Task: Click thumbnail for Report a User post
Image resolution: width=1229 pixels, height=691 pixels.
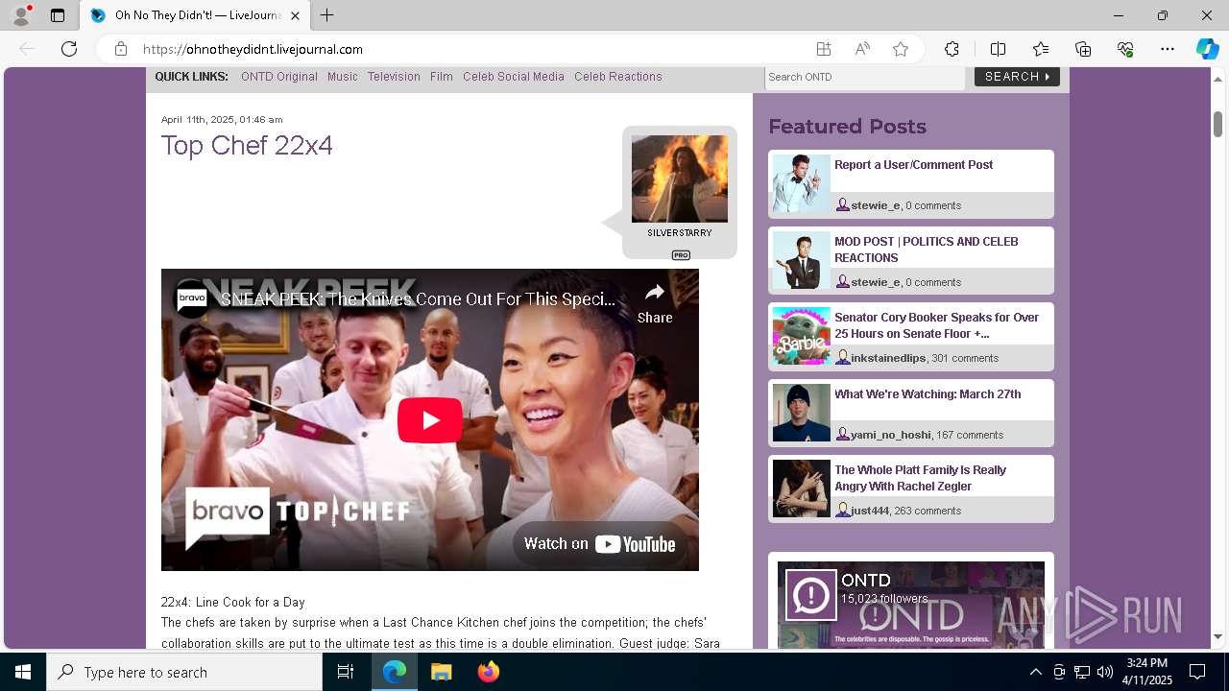Action: point(802,183)
